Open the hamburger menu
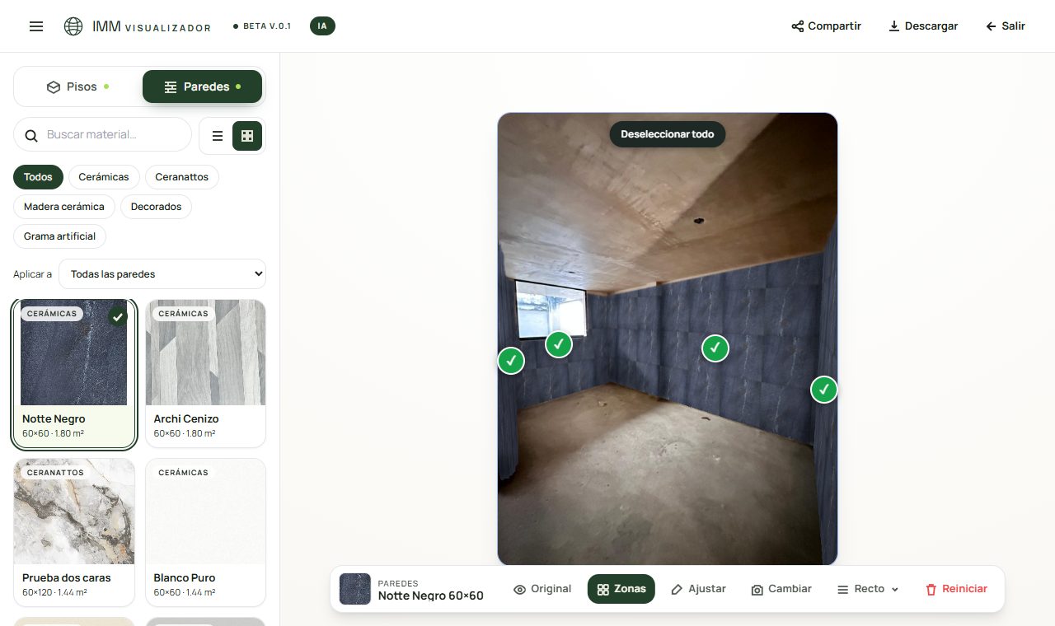Image resolution: width=1055 pixels, height=626 pixels. coord(36,26)
